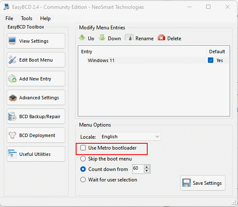Click the BCD Backup/Repair database icon
238x207 pixels.
[12, 116]
